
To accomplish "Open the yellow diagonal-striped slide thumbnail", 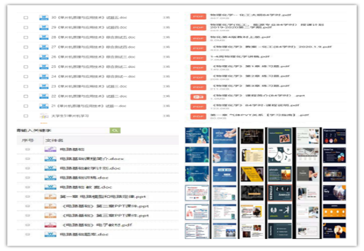I will [252, 174].
